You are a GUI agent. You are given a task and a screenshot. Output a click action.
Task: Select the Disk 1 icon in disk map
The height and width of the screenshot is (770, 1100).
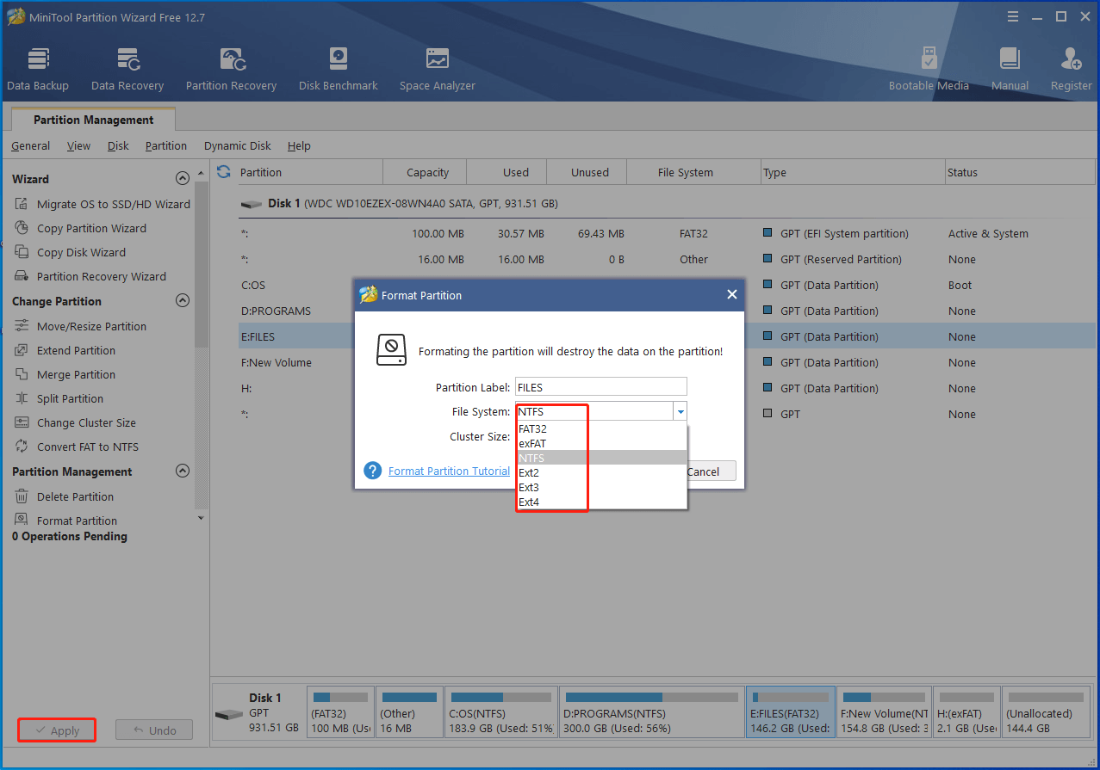pyautogui.click(x=229, y=714)
